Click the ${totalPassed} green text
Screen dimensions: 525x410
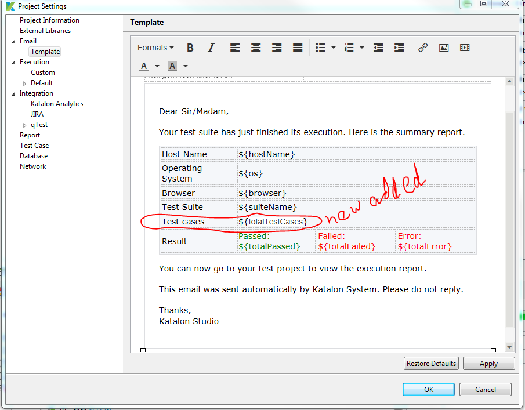[x=269, y=246]
